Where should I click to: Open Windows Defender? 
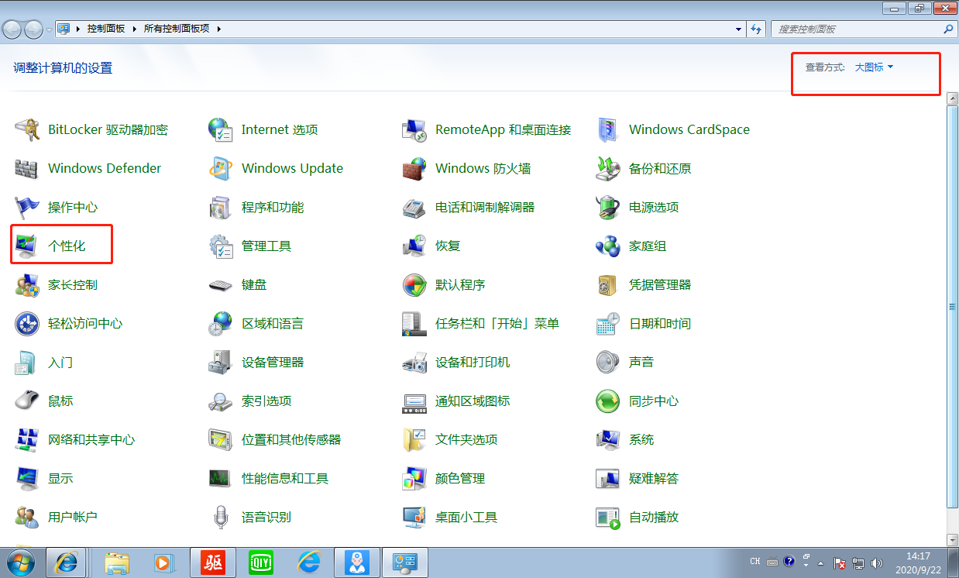pyautogui.click(x=105, y=168)
